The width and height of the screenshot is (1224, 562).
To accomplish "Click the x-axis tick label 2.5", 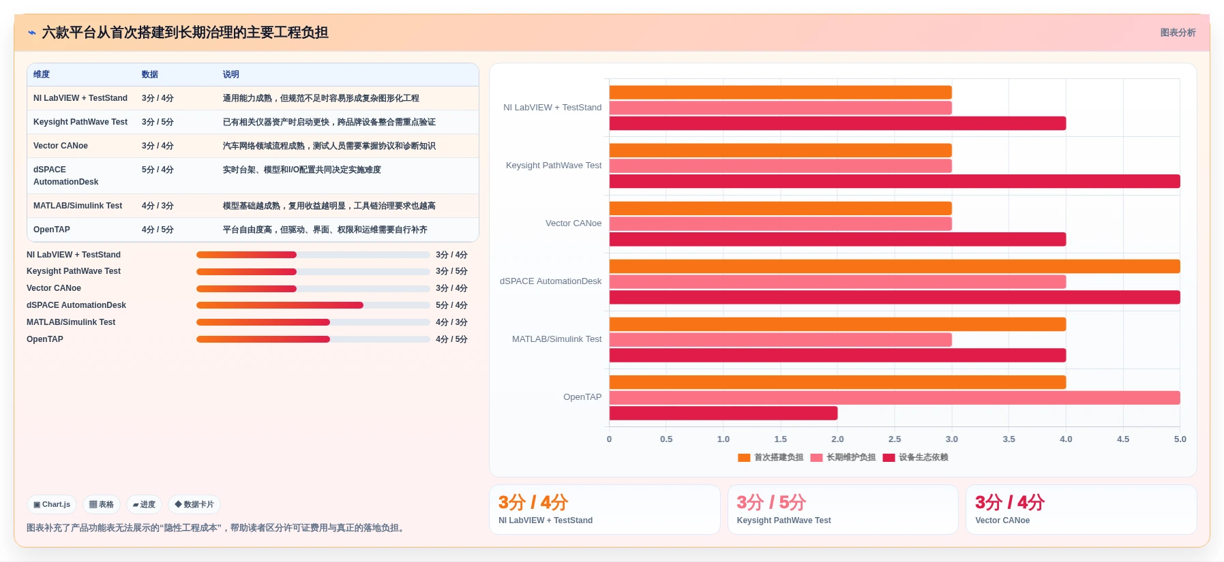I will 895,439.
